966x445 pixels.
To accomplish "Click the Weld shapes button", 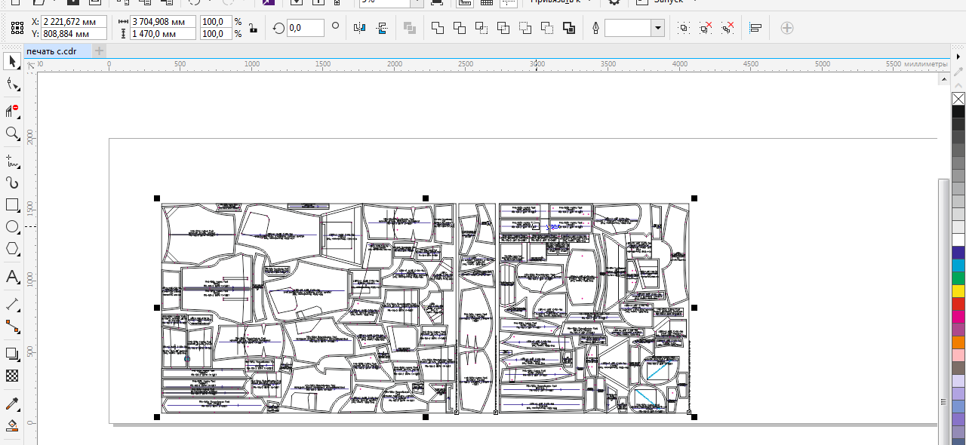I will (x=438, y=29).
